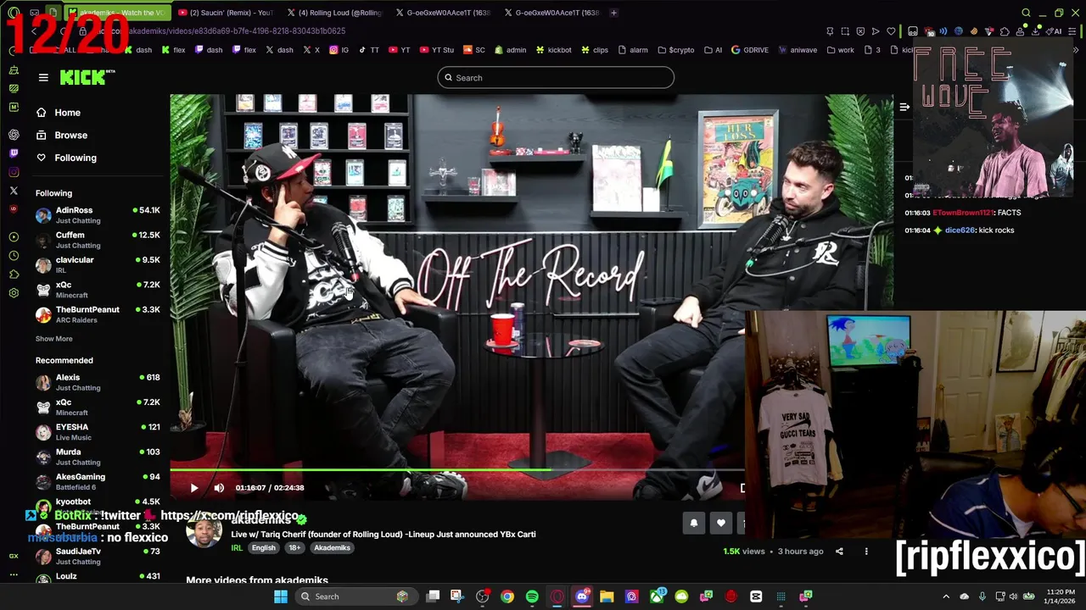The image size is (1086, 610).
Task: Click the share icon below the video
Action: pyautogui.click(x=839, y=551)
